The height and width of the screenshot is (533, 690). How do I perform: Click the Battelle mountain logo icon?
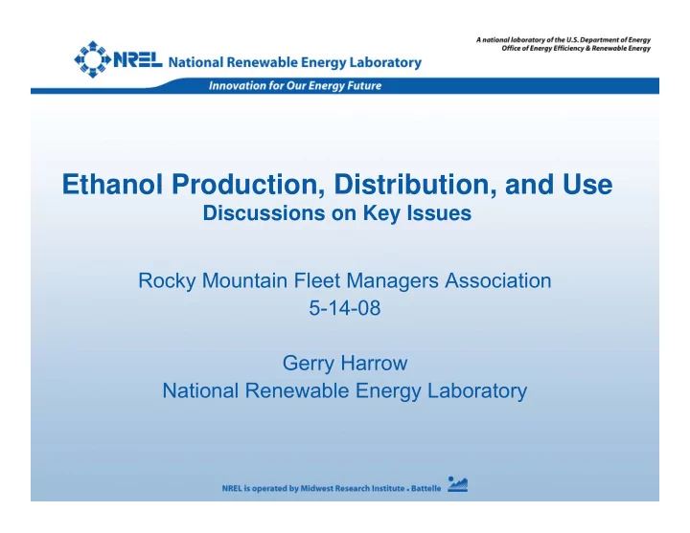pyautogui.click(x=458, y=484)
